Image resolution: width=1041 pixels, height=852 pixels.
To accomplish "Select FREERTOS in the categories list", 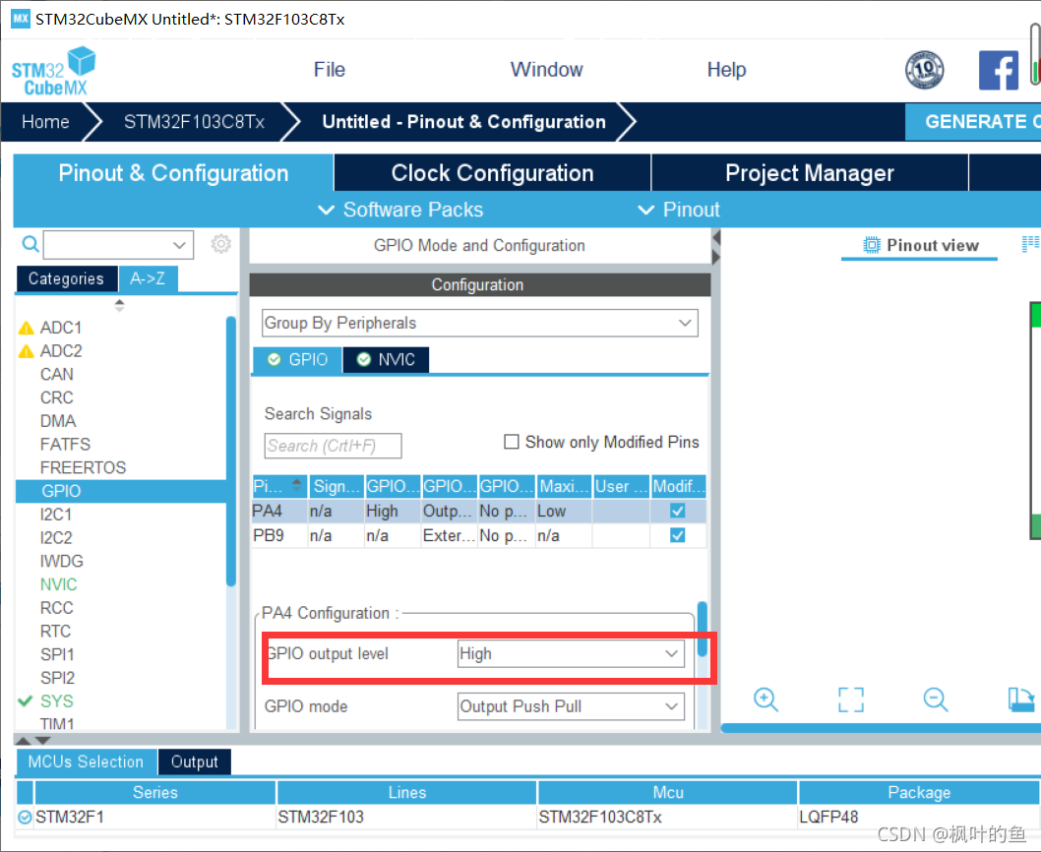I will 83,468.
